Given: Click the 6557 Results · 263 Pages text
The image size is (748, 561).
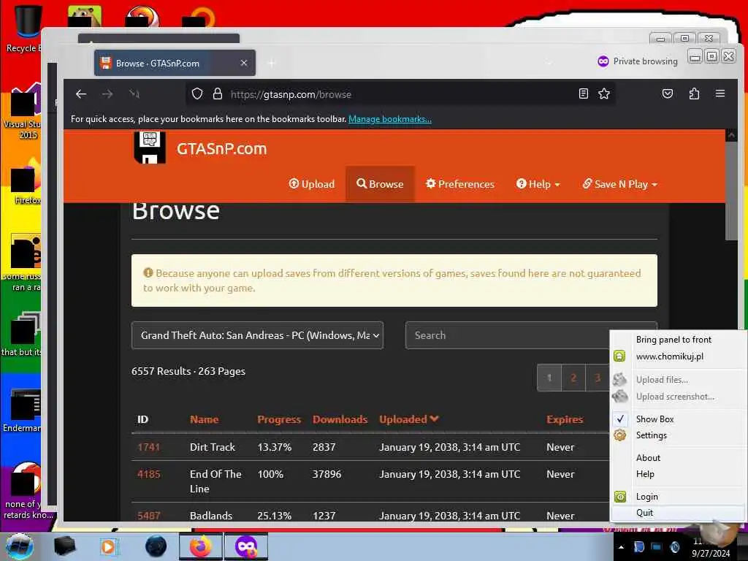Looking at the screenshot, I should tap(188, 371).
